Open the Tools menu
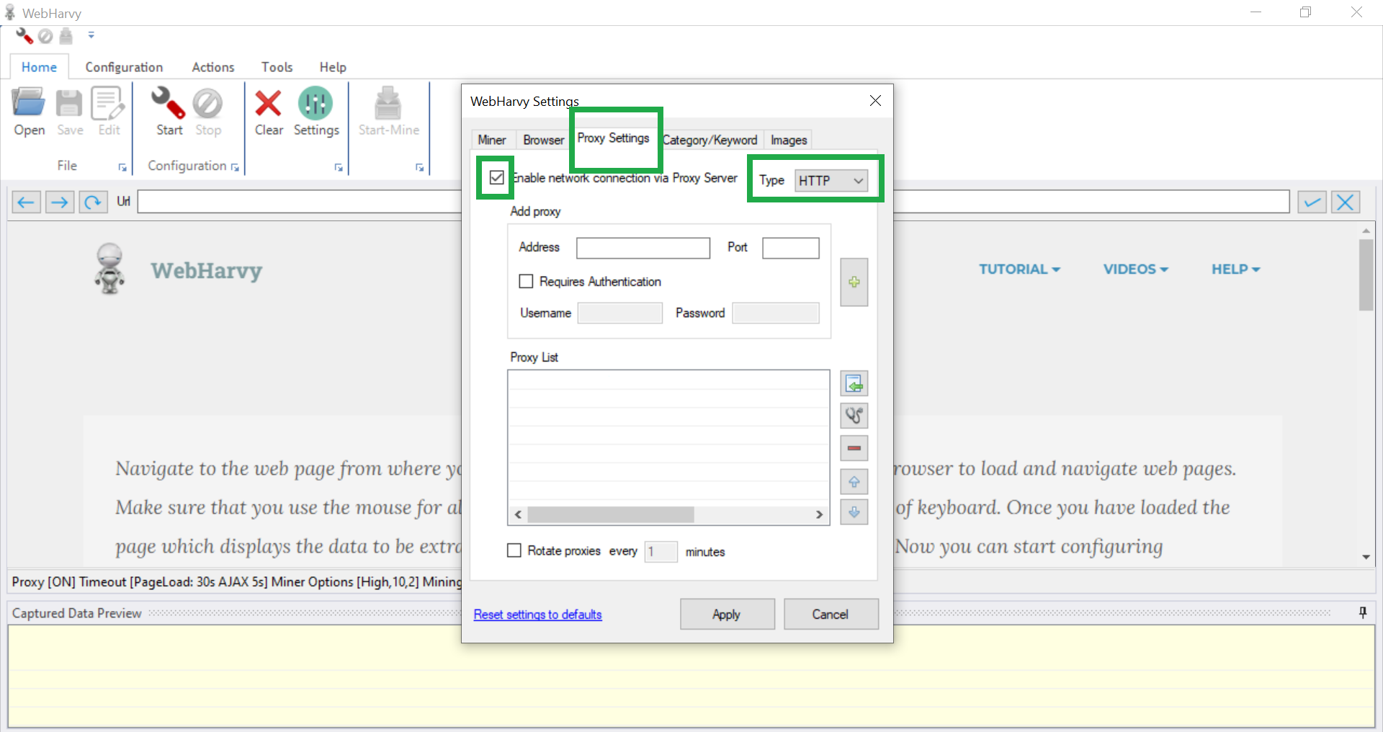 277,66
